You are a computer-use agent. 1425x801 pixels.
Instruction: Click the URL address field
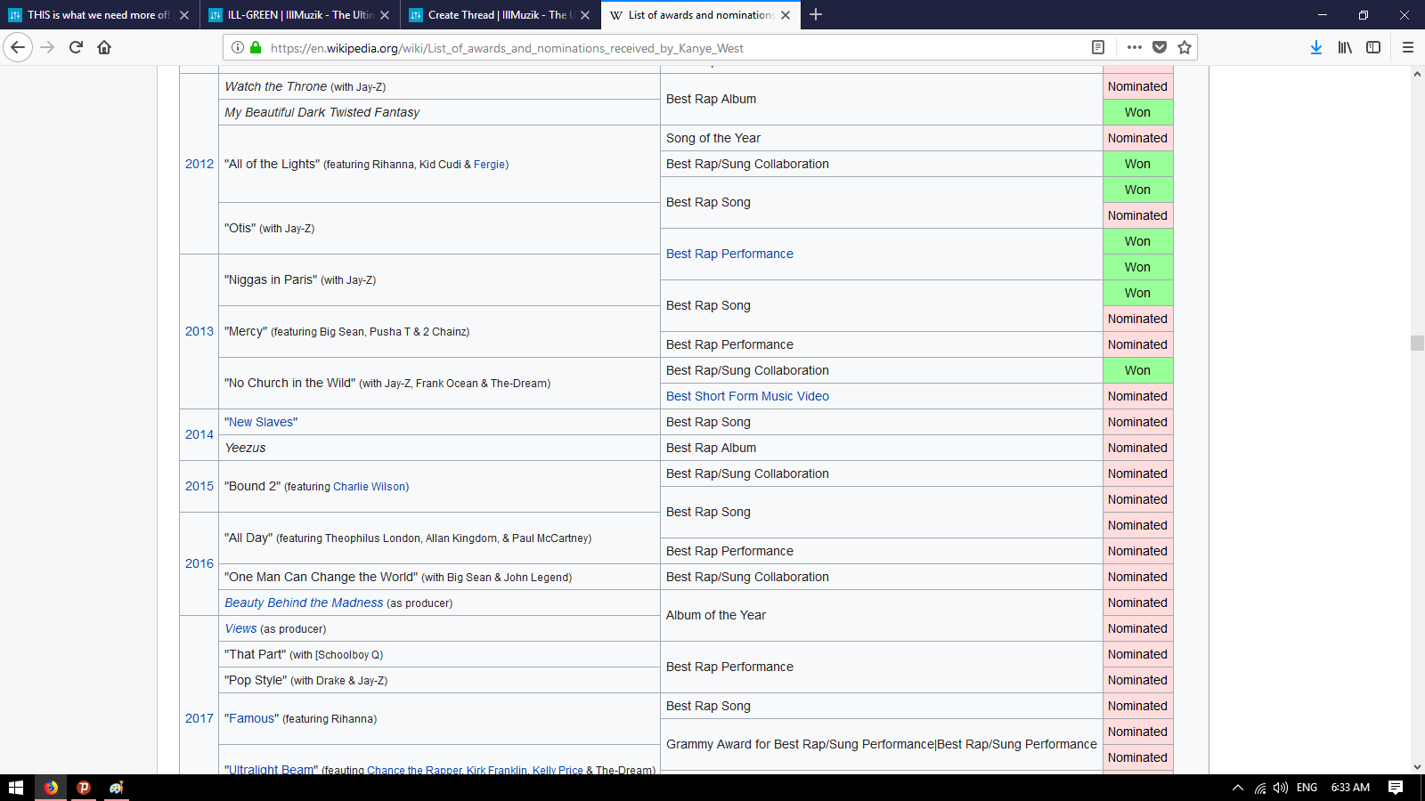(x=677, y=48)
